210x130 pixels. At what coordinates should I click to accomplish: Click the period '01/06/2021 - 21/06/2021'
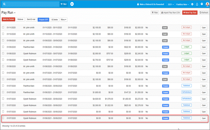(x=52, y=92)
